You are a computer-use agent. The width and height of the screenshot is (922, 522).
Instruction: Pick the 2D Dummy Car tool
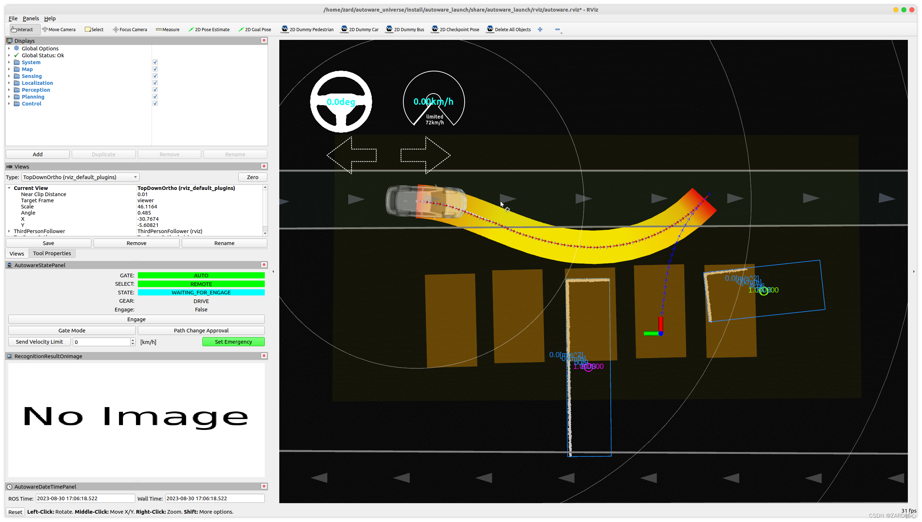[359, 30]
